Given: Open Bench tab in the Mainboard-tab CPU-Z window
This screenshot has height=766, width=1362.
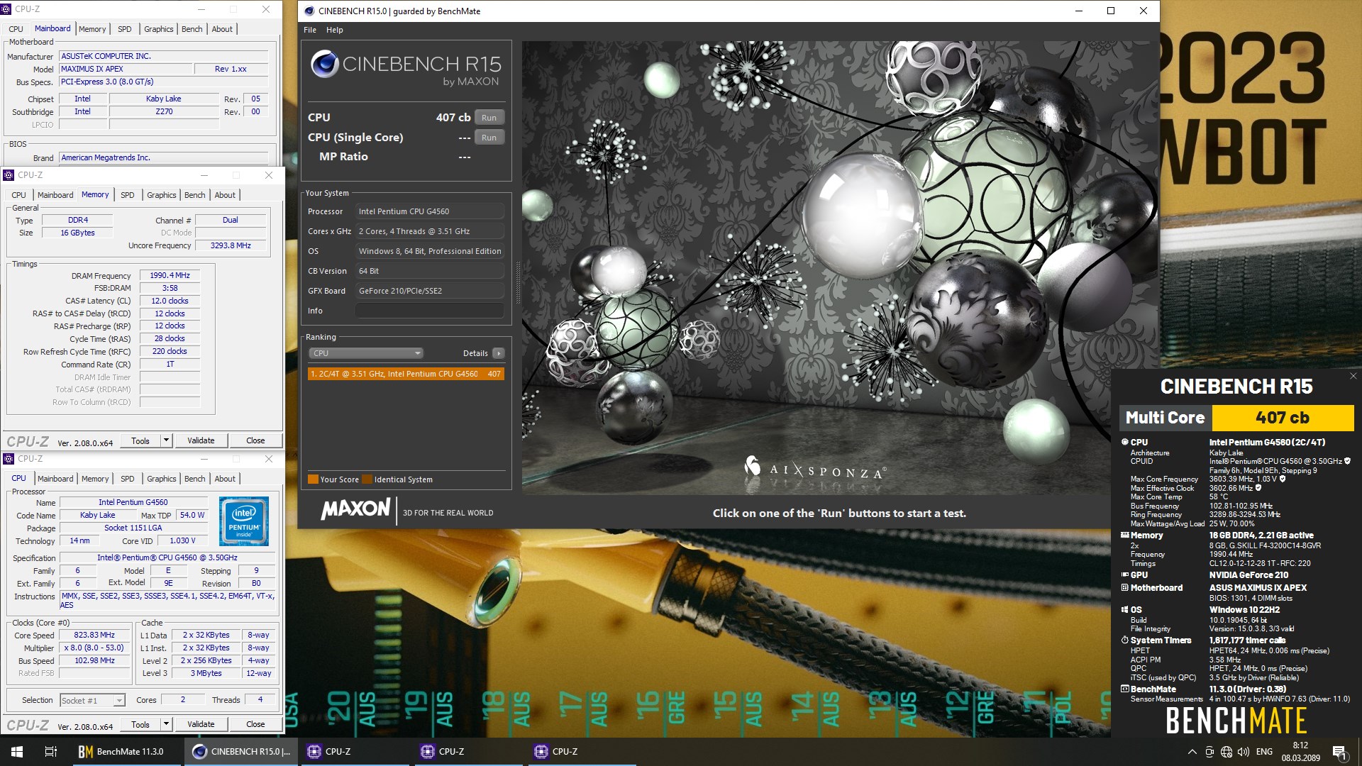Looking at the screenshot, I should point(192,29).
